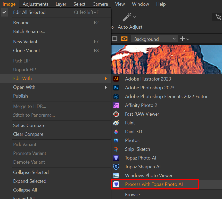Click the Photos app icon
The image size is (222, 199).
click(x=116, y=140)
